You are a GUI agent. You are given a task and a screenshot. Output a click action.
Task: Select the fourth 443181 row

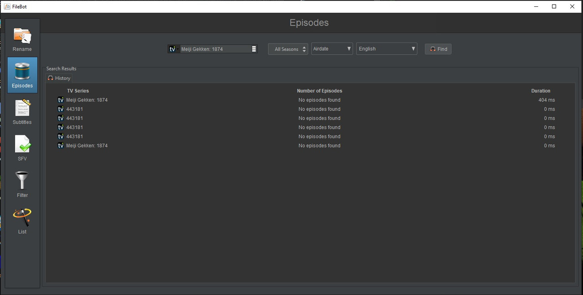point(310,136)
